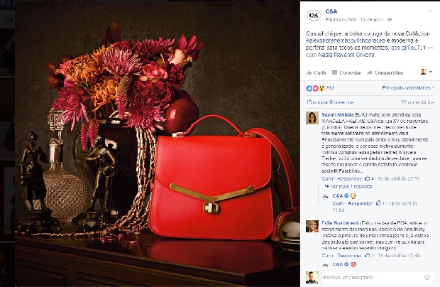Click the emoji icon in comment box

[427, 278]
